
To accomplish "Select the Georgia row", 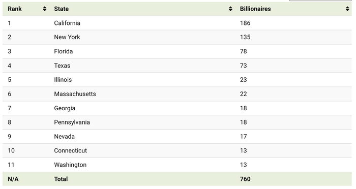I will [177, 108].
